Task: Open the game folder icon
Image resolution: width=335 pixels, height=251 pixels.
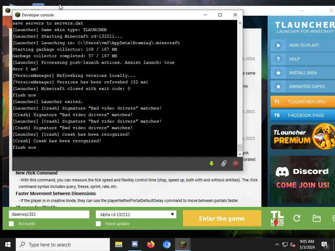Action: click(316, 218)
